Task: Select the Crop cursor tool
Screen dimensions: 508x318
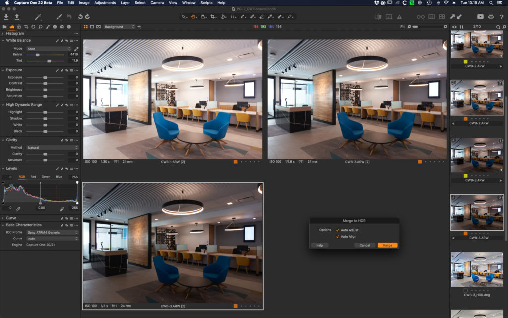Action: pyautogui.click(x=213, y=17)
